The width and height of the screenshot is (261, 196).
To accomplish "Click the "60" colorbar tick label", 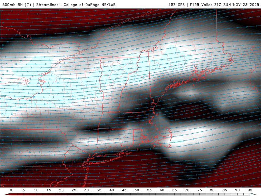I will (162, 190).
